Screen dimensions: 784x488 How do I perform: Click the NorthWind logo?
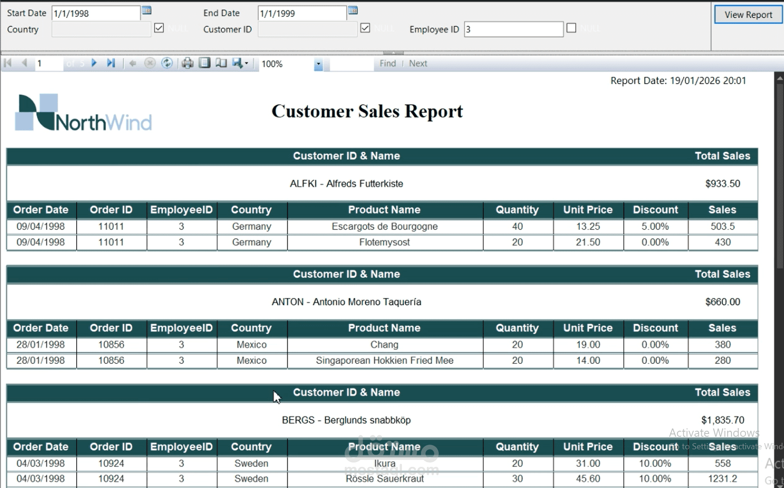pyautogui.click(x=83, y=113)
